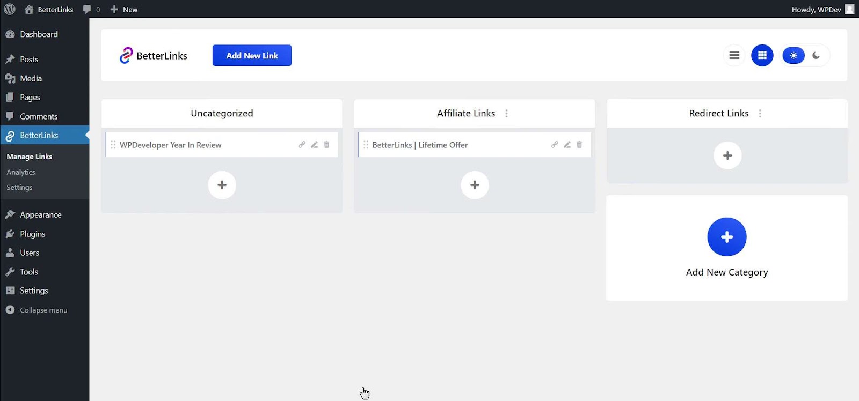This screenshot has width=859, height=401.
Task: Enable dark mode with moon toggle
Action: point(816,55)
